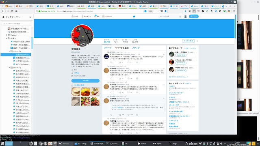The image size is (260, 146).
Task: Open the salad photo thumbnail
Action: [85, 101]
